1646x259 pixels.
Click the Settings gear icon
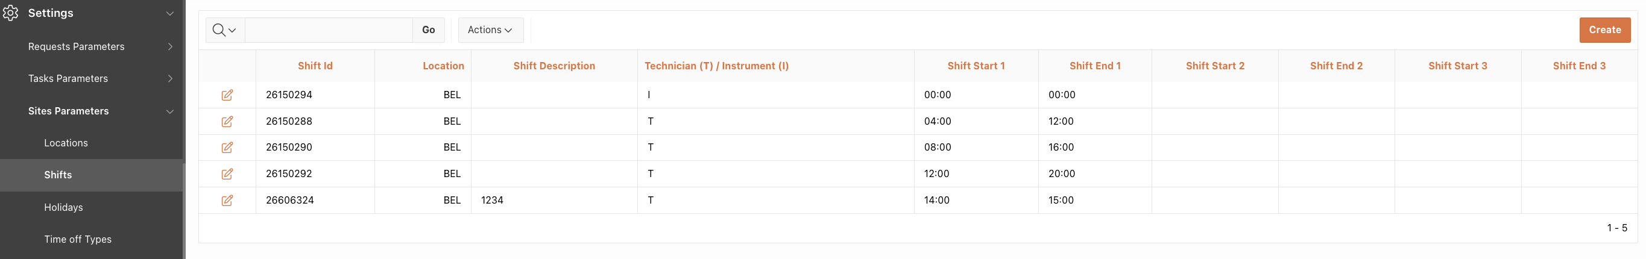(x=10, y=13)
